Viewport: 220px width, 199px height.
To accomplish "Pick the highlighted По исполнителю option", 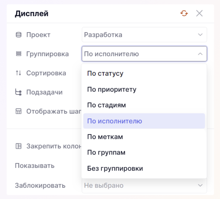I will tap(114, 121).
